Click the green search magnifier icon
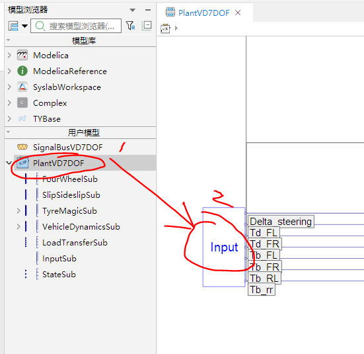This screenshot has height=354, width=364. [x=40, y=26]
